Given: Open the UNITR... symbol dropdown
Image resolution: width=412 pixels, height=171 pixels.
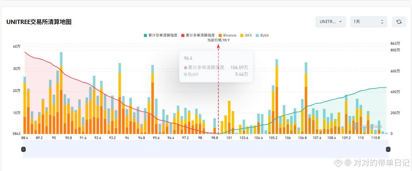Looking at the screenshot, I should tap(331, 22).
